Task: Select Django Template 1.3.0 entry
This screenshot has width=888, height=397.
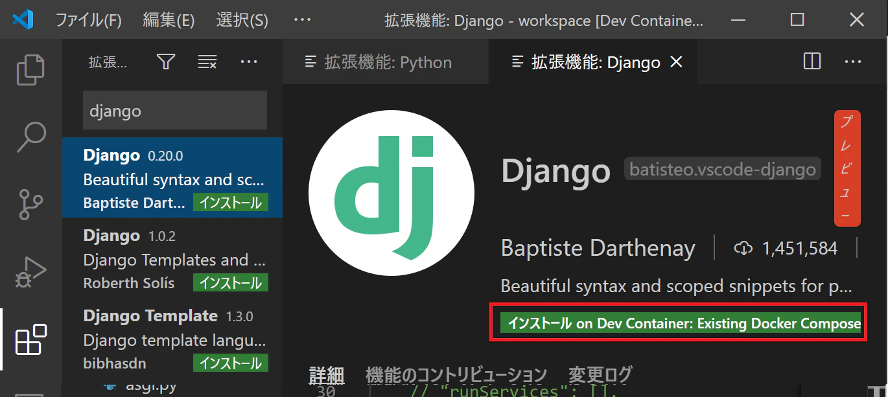Action: coord(172,338)
